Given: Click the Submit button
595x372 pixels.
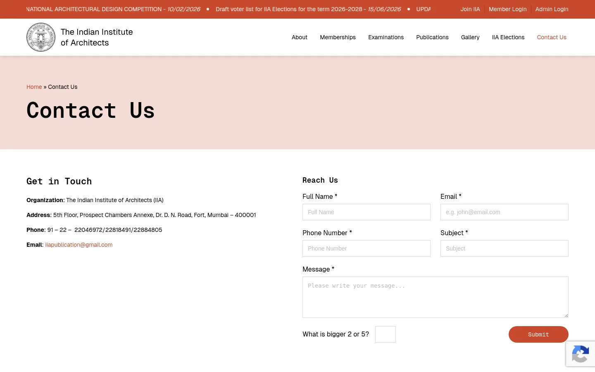Looking at the screenshot, I should point(538,334).
